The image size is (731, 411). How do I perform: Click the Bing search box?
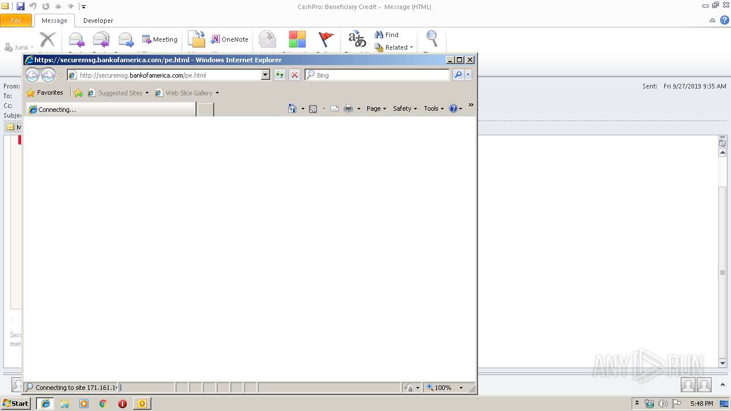coord(377,75)
